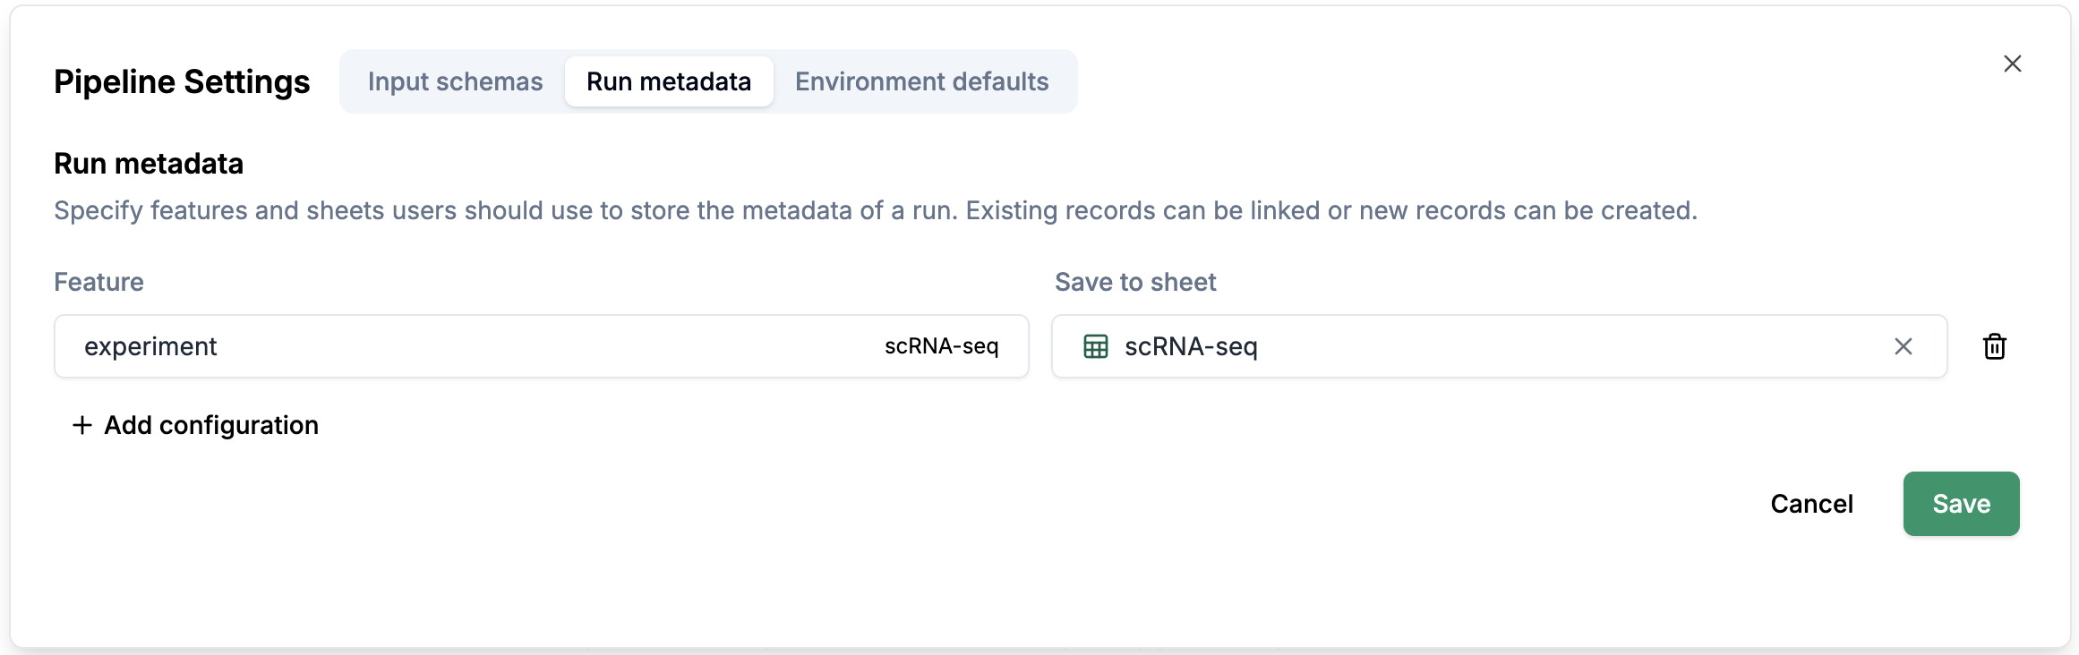The width and height of the screenshot is (2079, 655).
Task: Click the Pipeline Settings dialog title
Action: [x=182, y=81]
